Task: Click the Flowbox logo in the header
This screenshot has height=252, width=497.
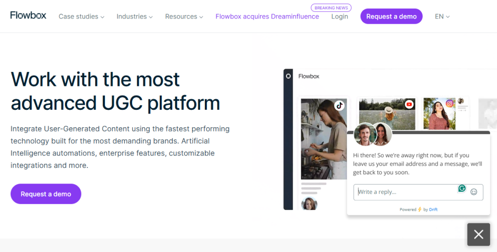Action: coord(28,16)
